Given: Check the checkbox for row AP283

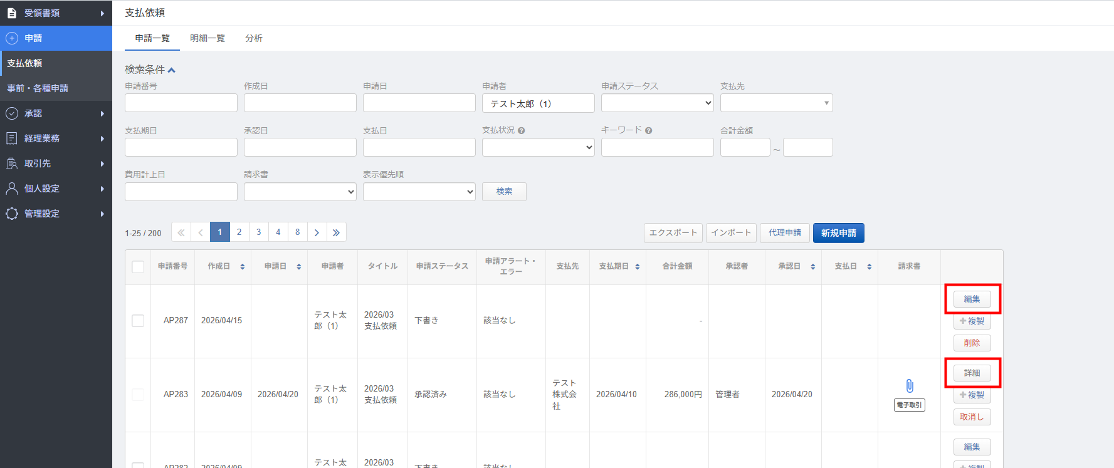Looking at the screenshot, I should [138, 395].
